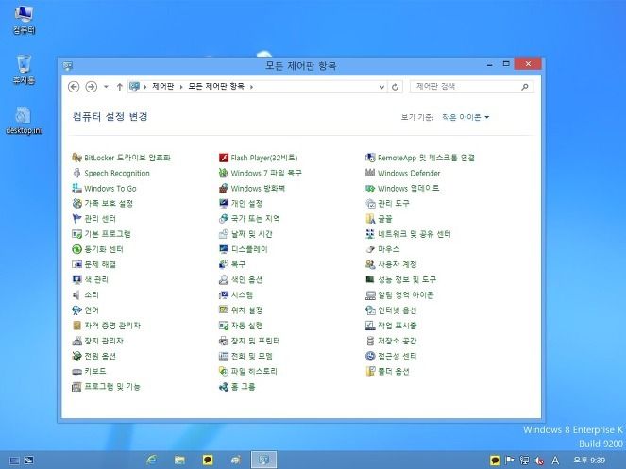
Task: Open the 가족 보호 설정 link
Action: point(109,203)
